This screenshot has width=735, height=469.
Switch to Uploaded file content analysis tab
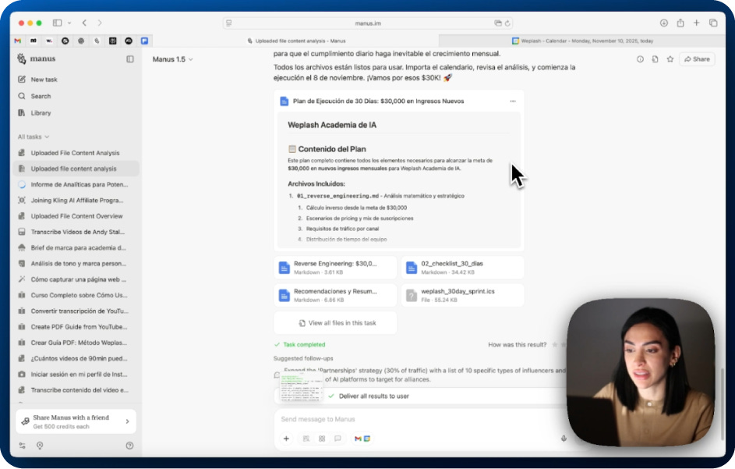pos(296,41)
